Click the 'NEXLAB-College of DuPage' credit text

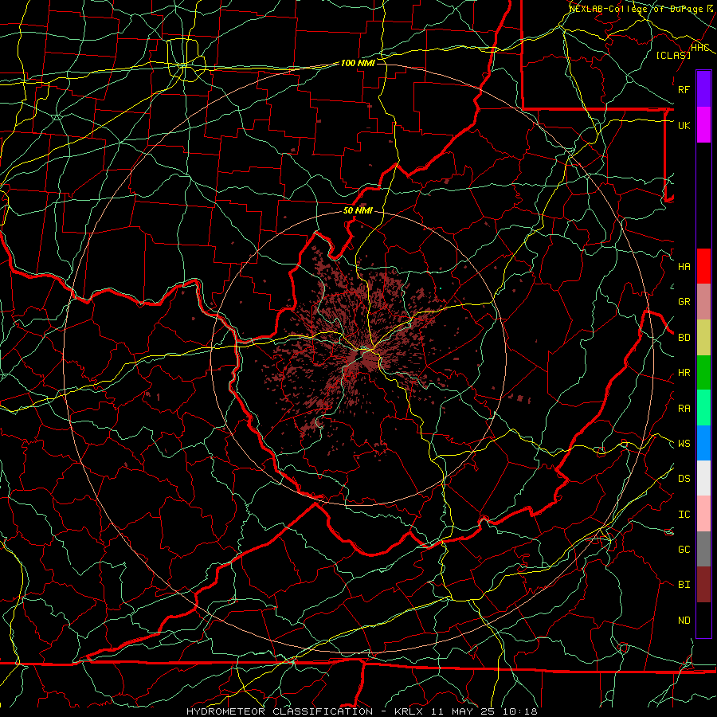coord(637,9)
